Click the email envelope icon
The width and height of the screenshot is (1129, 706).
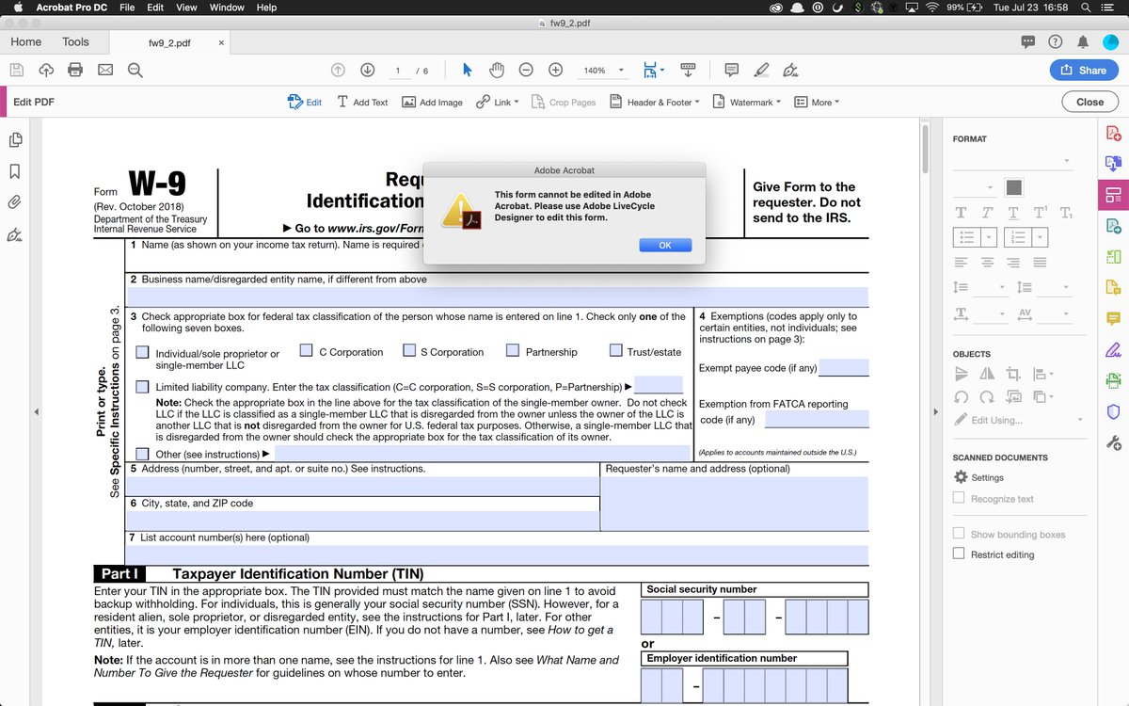pos(105,70)
